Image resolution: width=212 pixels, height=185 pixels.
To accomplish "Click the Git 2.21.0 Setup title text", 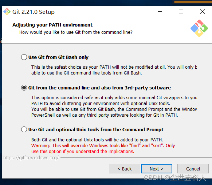I will [34, 12].
